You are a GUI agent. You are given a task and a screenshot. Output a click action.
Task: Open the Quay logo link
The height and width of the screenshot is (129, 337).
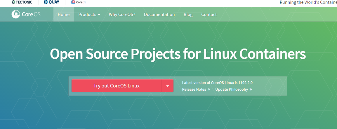[x=51, y=2]
